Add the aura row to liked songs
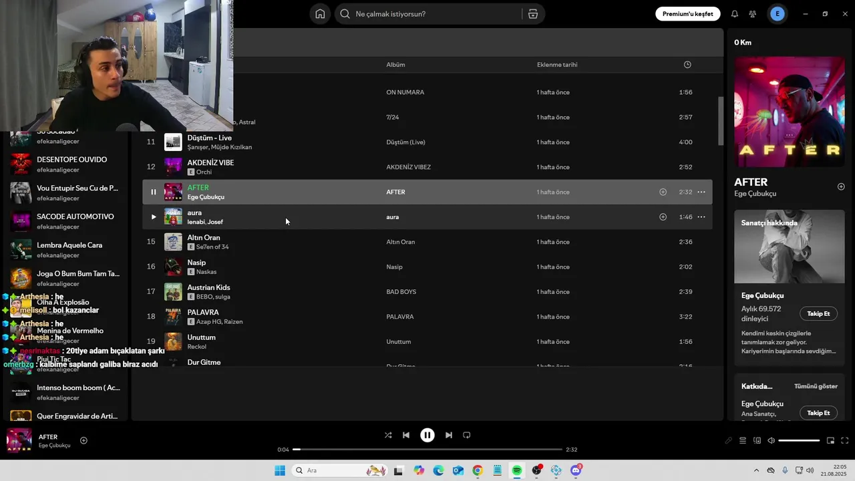This screenshot has height=481, width=855. (663, 217)
